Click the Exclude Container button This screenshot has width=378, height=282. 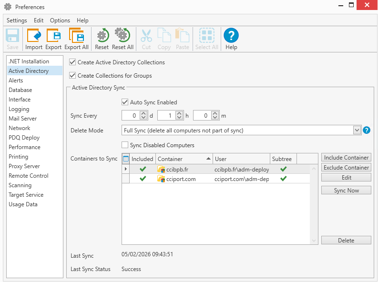[x=346, y=168]
